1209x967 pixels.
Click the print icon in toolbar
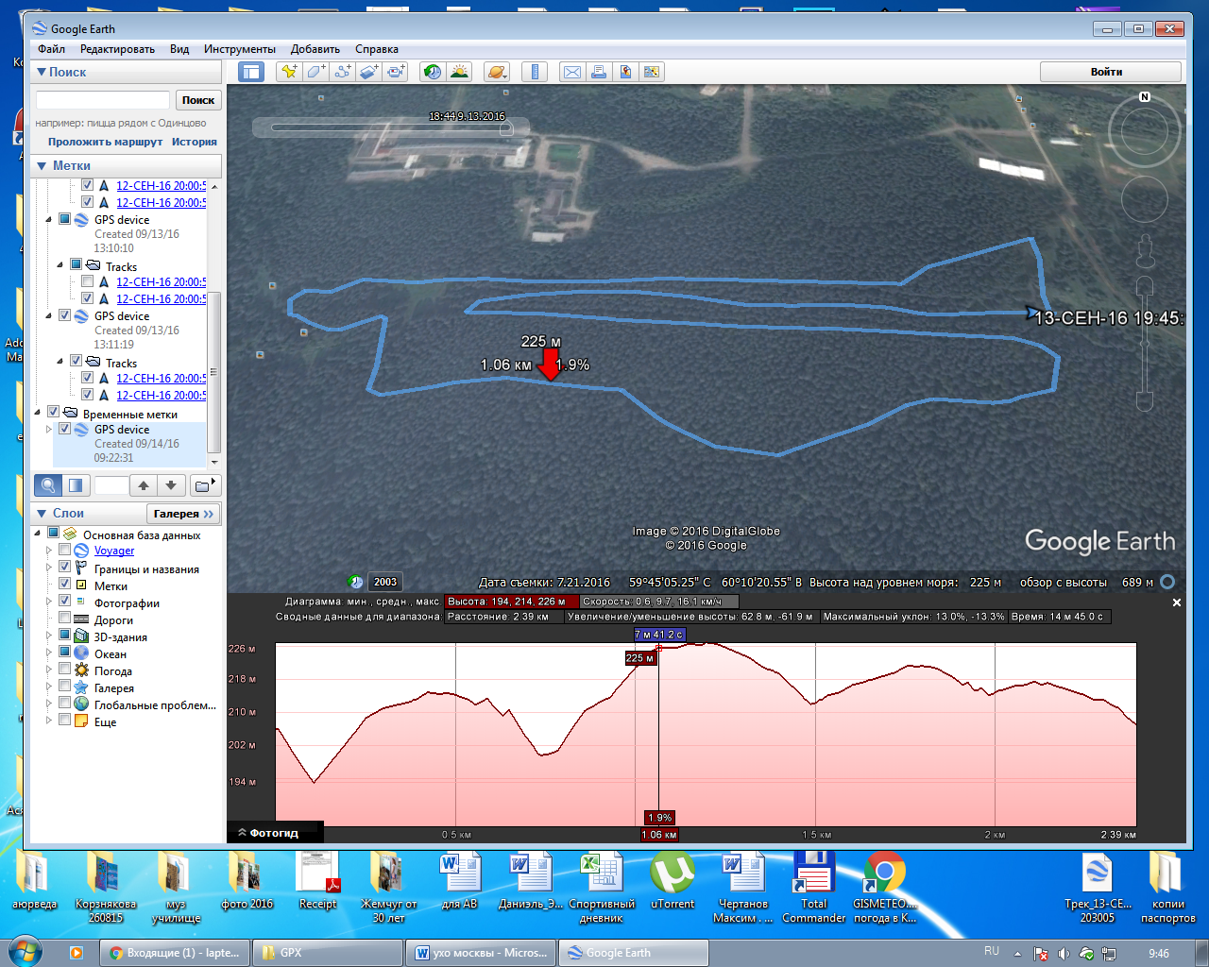[x=599, y=72]
